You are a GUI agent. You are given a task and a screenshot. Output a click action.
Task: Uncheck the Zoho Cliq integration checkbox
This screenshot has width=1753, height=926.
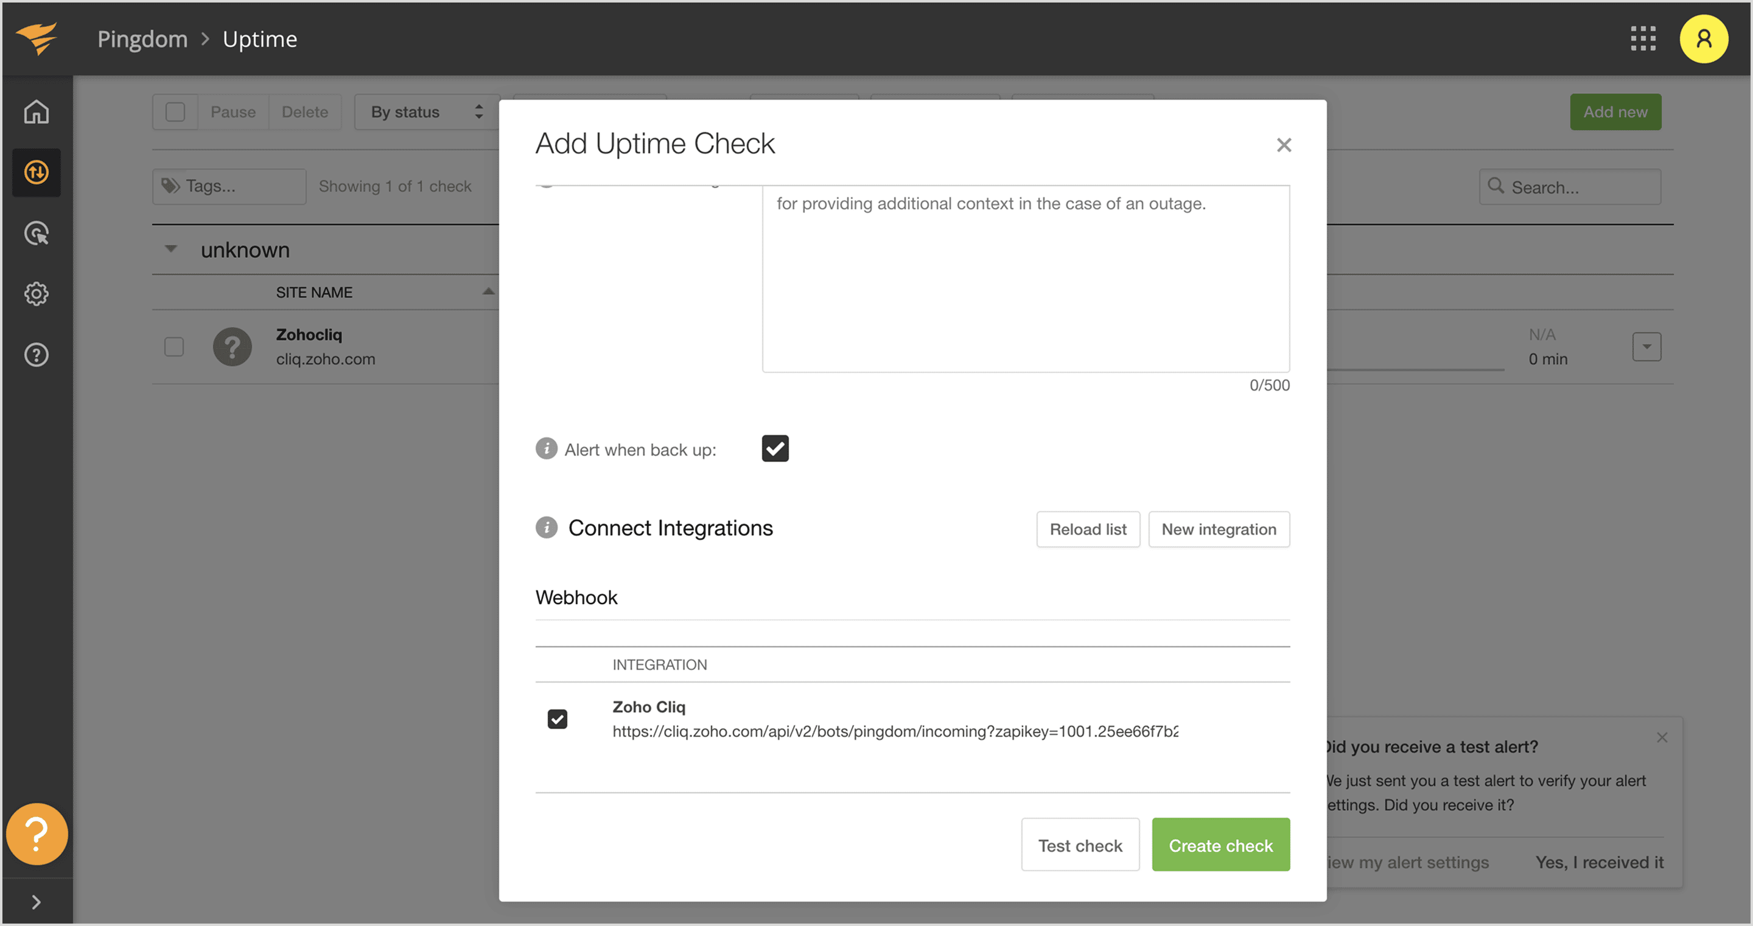(558, 719)
